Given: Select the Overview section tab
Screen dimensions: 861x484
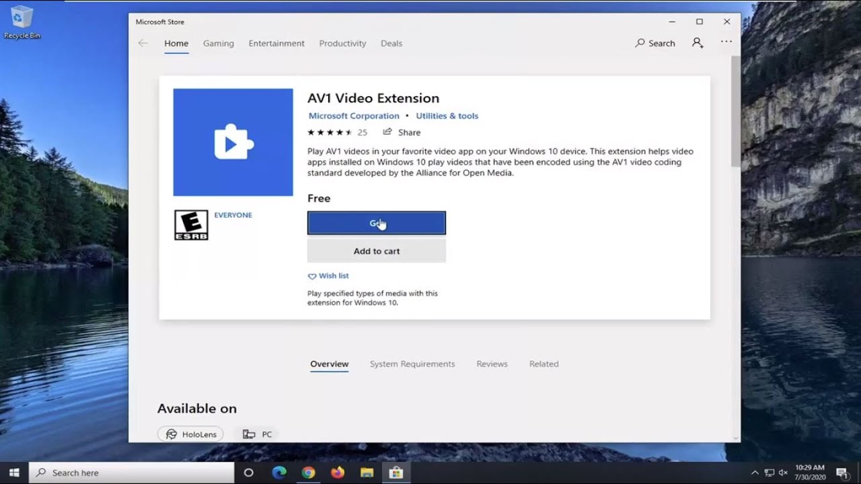Looking at the screenshot, I should (x=330, y=364).
